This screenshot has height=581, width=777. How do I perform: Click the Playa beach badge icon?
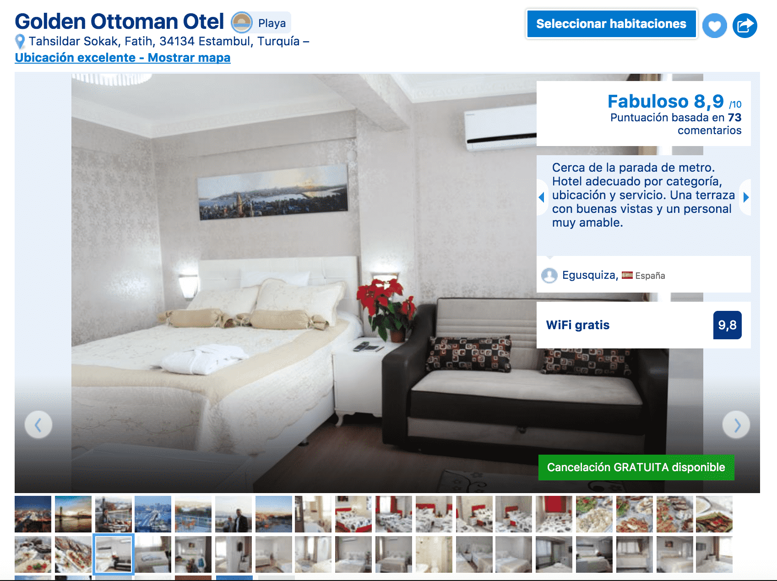click(x=241, y=22)
